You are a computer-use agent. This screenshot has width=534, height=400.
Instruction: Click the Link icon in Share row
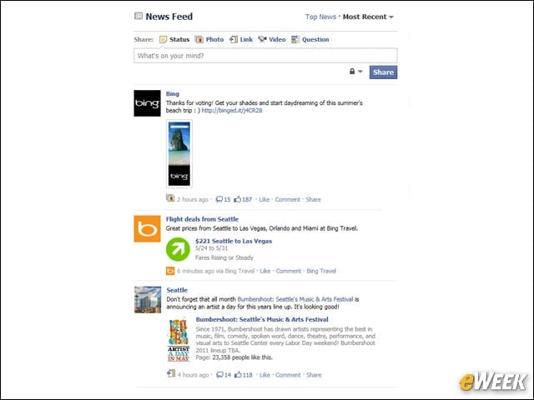(x=234, y=39)
